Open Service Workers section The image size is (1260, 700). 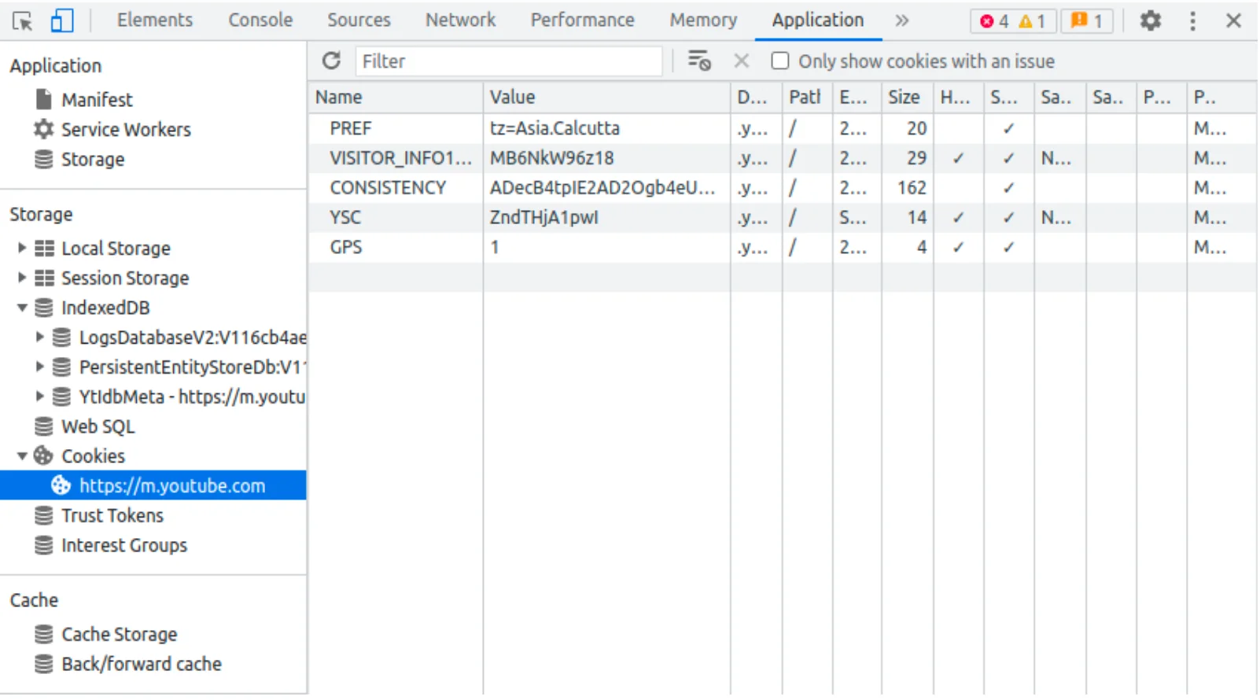click(126, 130)
